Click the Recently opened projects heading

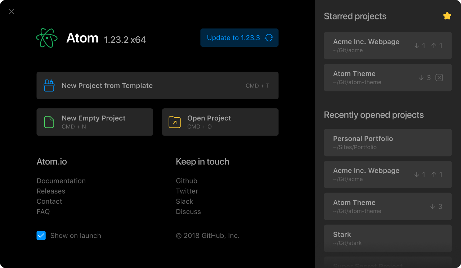[x=374, y=115]
